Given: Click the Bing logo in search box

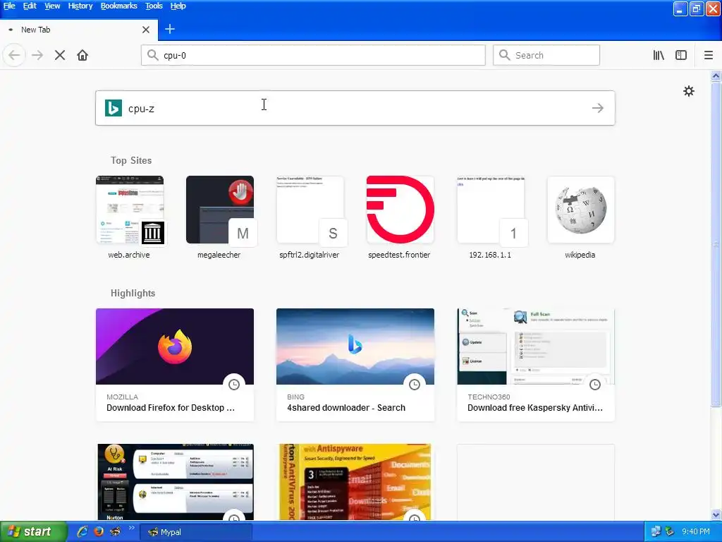Looking at the screenshot, I should (x=114, y=108).
